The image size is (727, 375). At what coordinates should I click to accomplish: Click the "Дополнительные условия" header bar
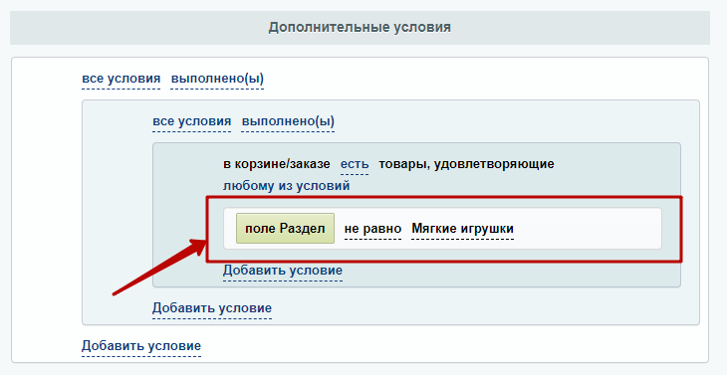click(360, 27)
